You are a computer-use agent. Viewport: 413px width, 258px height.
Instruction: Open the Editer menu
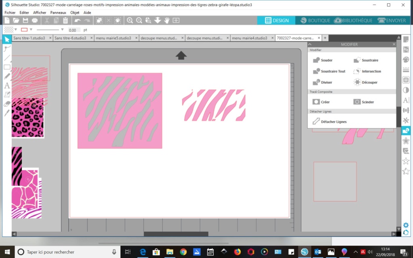(x=24, y=12)
